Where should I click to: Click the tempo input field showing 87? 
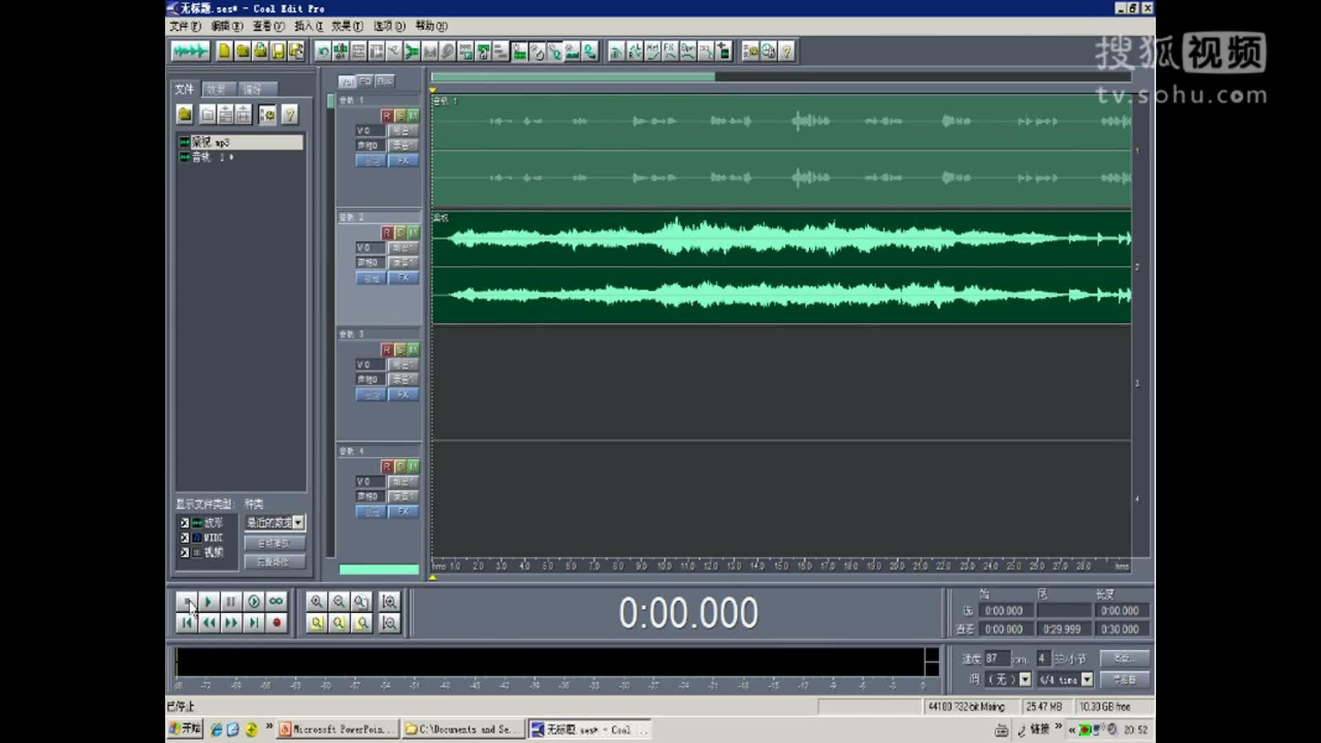coord(996,658)
